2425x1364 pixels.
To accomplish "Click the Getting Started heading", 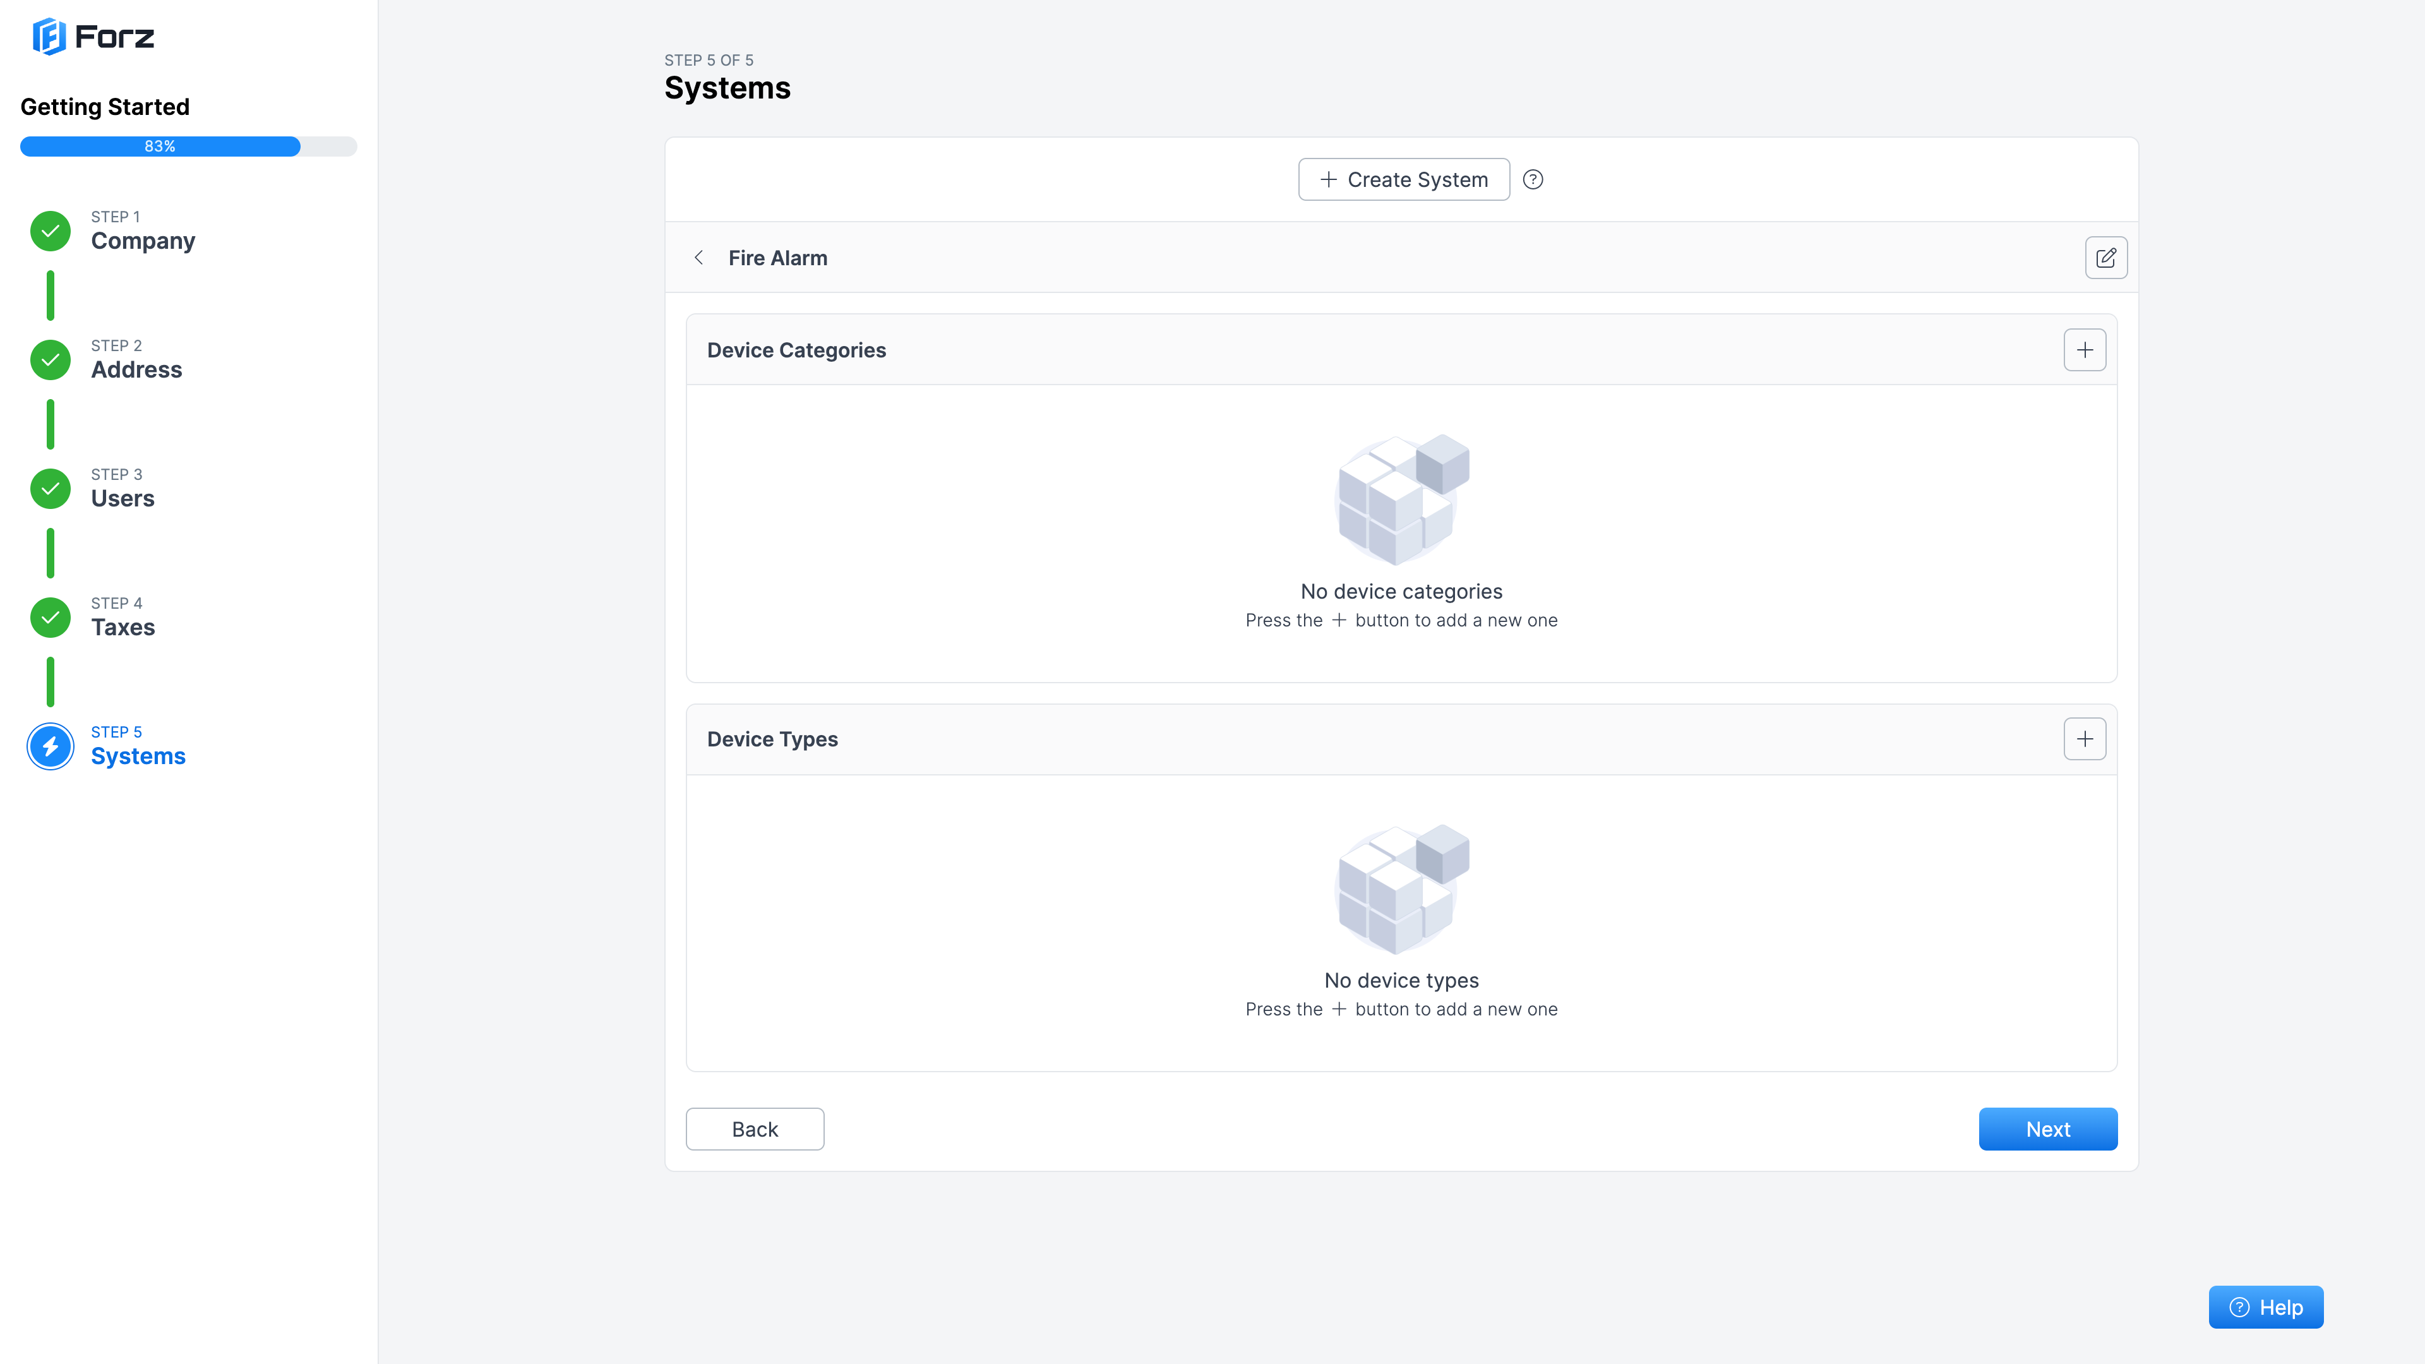I will (x=104, y=106).
